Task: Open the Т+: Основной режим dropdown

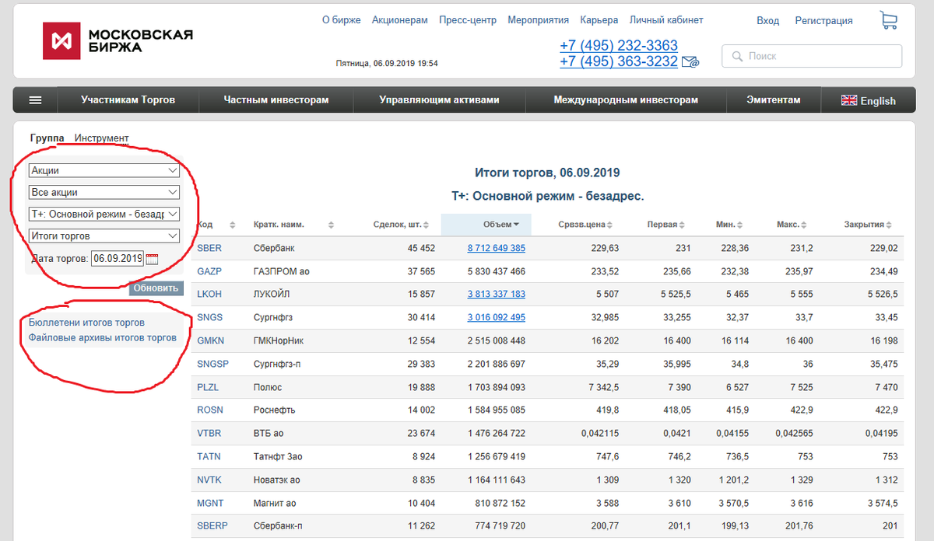Action: (x=104, y=214)
